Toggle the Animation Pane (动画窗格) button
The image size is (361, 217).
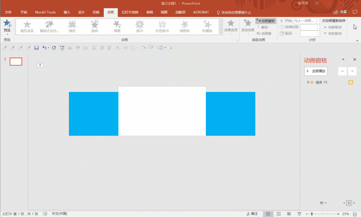tap(266, 21)
